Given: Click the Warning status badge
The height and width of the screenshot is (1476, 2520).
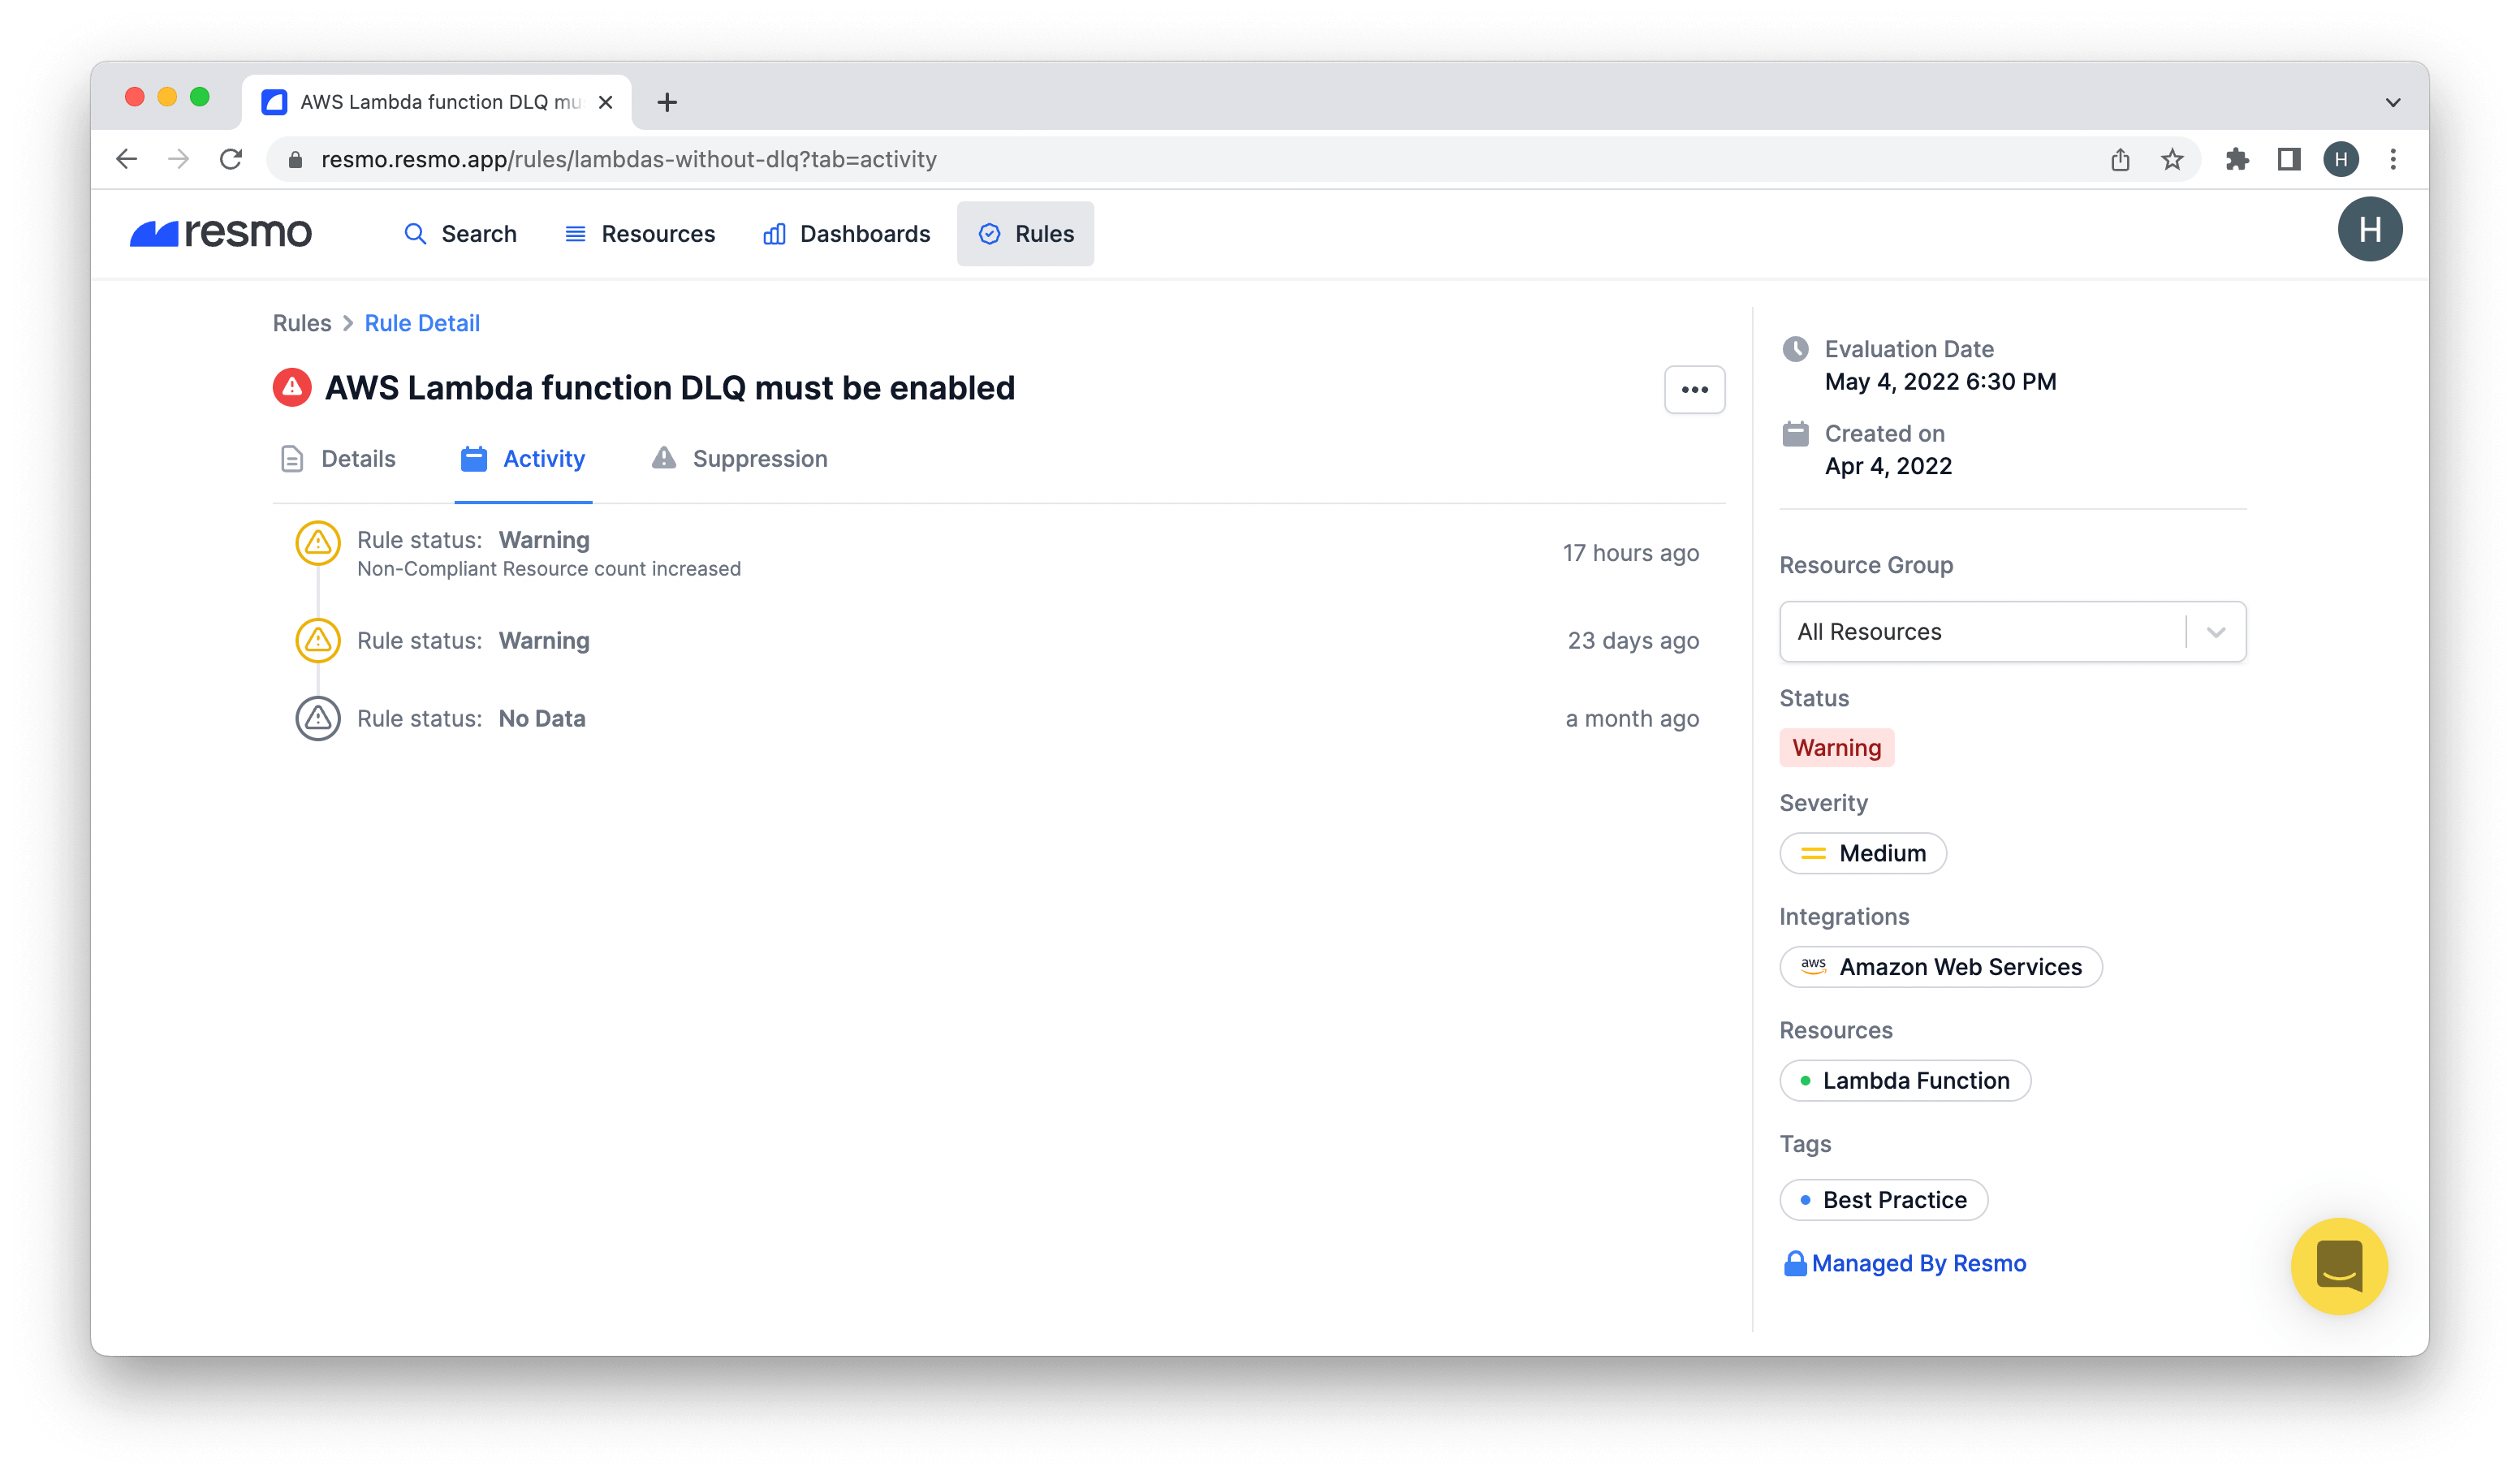Looking at the screenshot, I should 1837,748.
